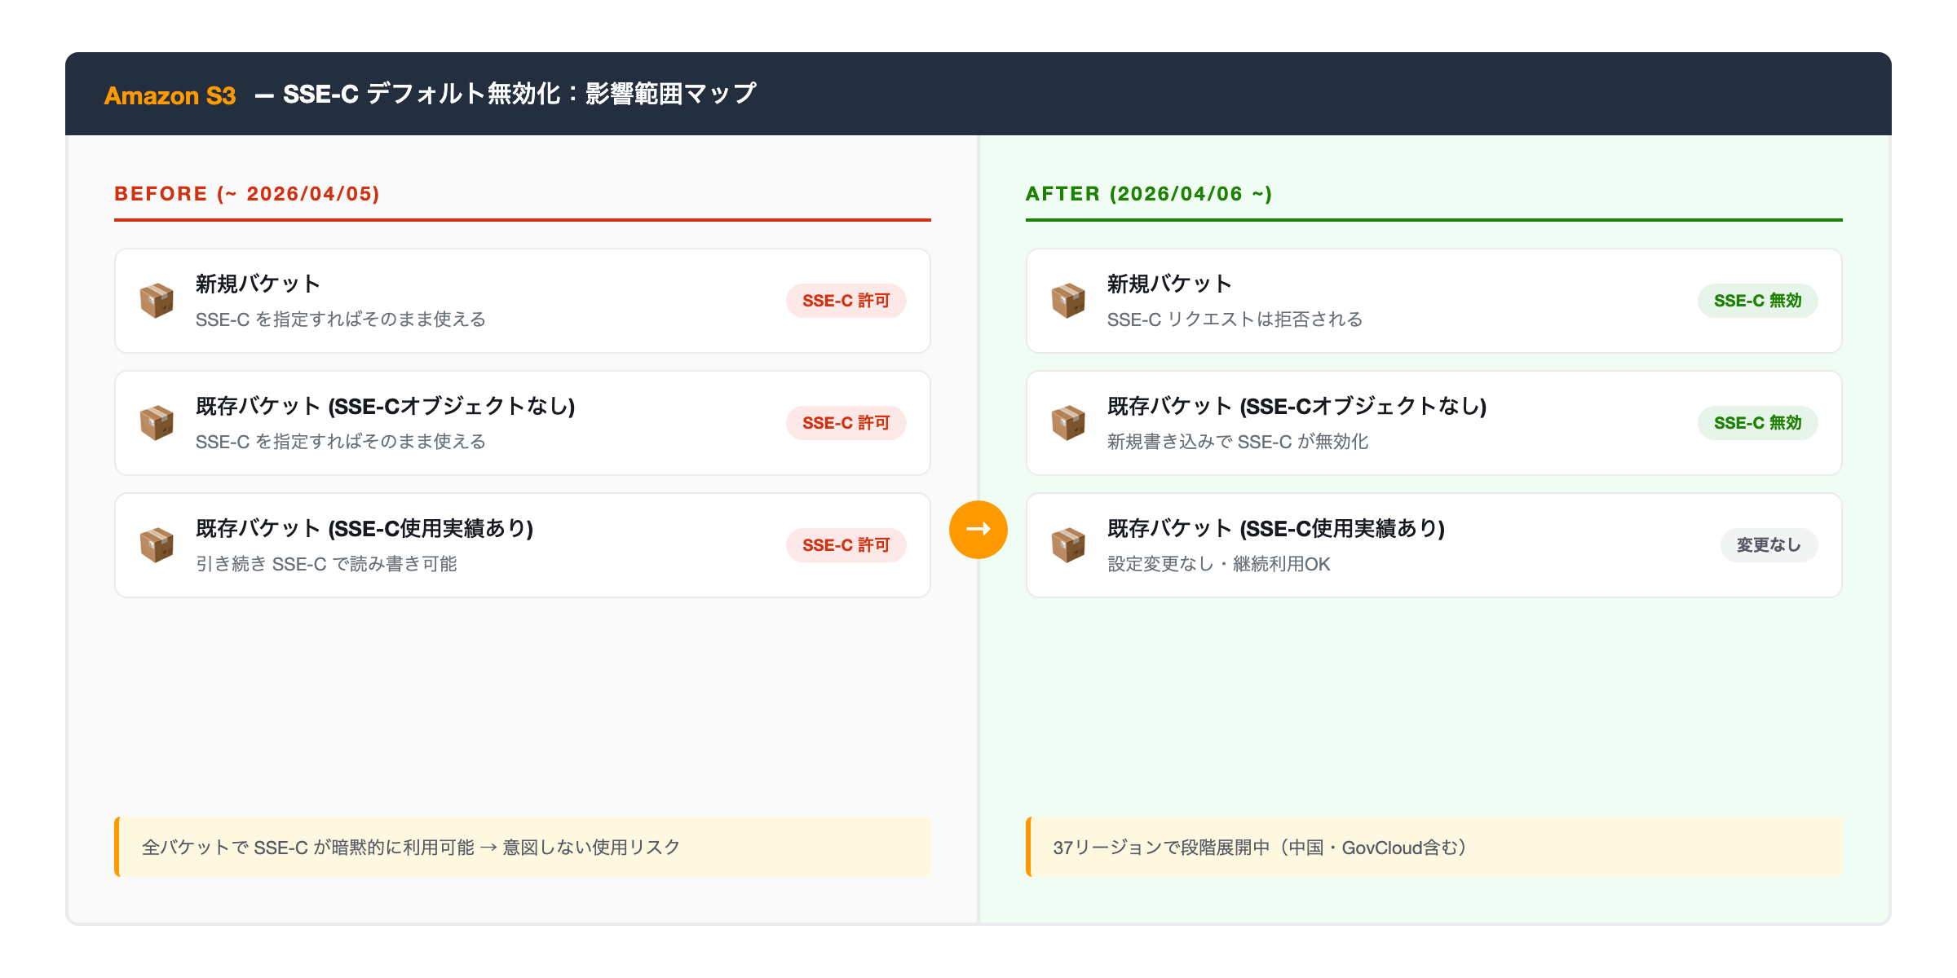
Task: Click package icon of BEFORE SSE-C使用実績あり card
Action: coord(157,545)
